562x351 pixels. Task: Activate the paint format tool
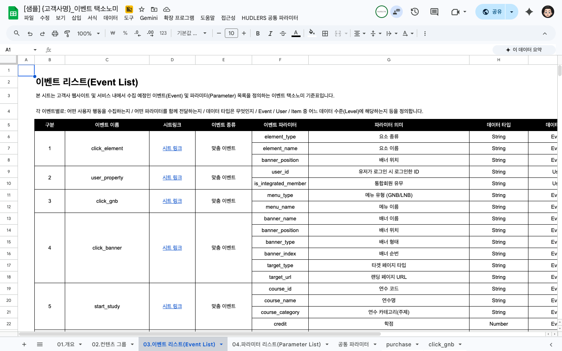(67, 34)
